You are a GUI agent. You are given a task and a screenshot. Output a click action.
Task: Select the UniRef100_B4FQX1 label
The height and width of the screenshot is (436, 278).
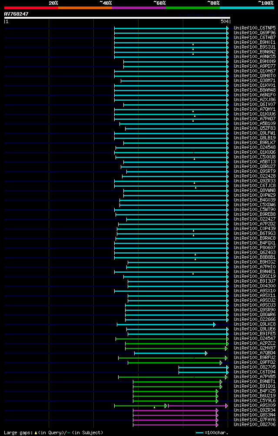point(255,243)
